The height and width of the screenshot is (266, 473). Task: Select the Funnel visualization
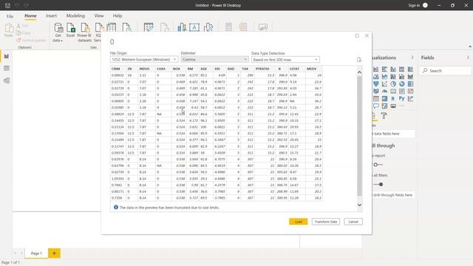[376, 83]
